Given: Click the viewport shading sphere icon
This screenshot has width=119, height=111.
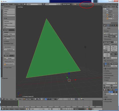Looking at the screenshot, I should [35, 99].
